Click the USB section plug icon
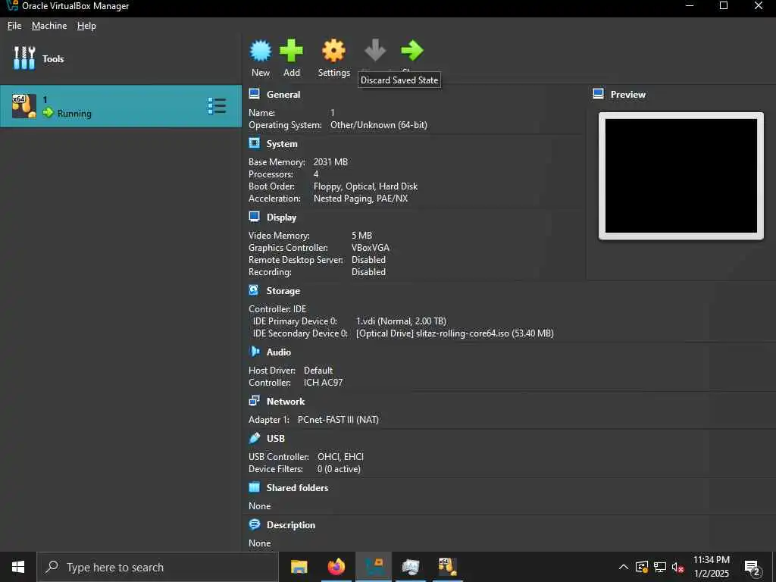 [x=255, y=438]
